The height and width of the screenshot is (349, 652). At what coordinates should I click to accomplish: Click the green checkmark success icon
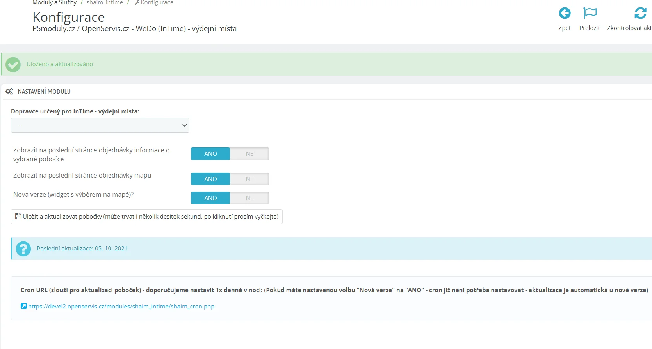[13, 65]
